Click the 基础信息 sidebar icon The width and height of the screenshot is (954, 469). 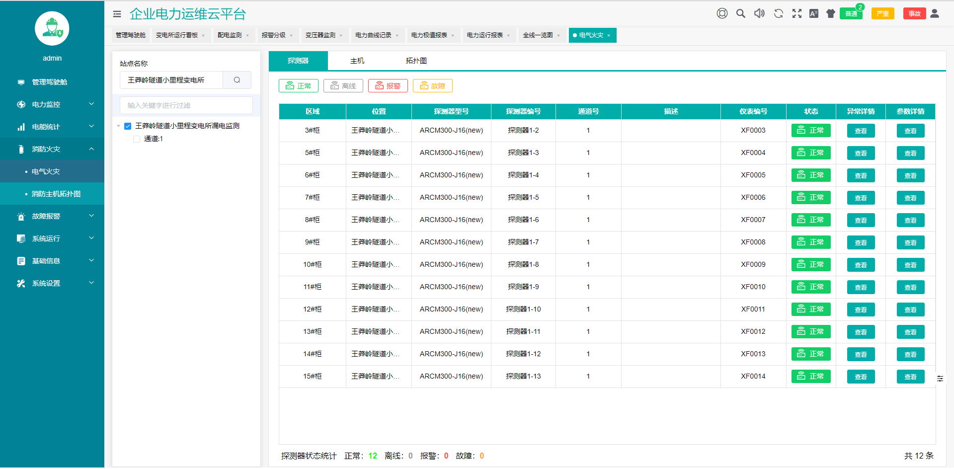(x=21, y=261)
